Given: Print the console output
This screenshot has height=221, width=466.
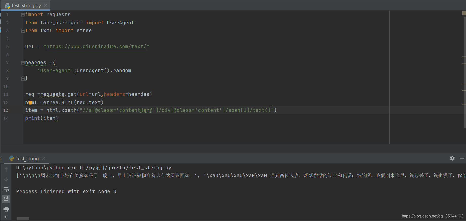Looking at the screenshot, I should coord(6,209).
